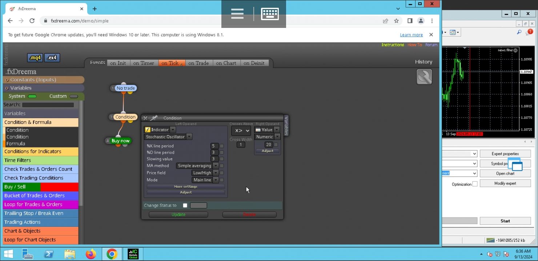
Task: Check the Optimization checkbox
Action: tap(475, 184)
